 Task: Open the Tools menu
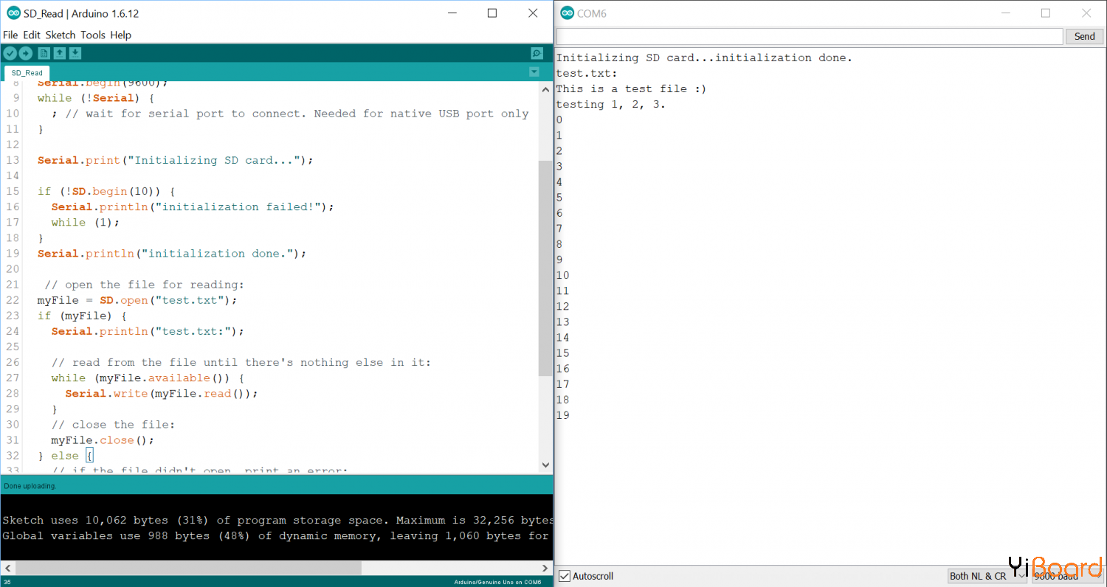tap(93, 35)
